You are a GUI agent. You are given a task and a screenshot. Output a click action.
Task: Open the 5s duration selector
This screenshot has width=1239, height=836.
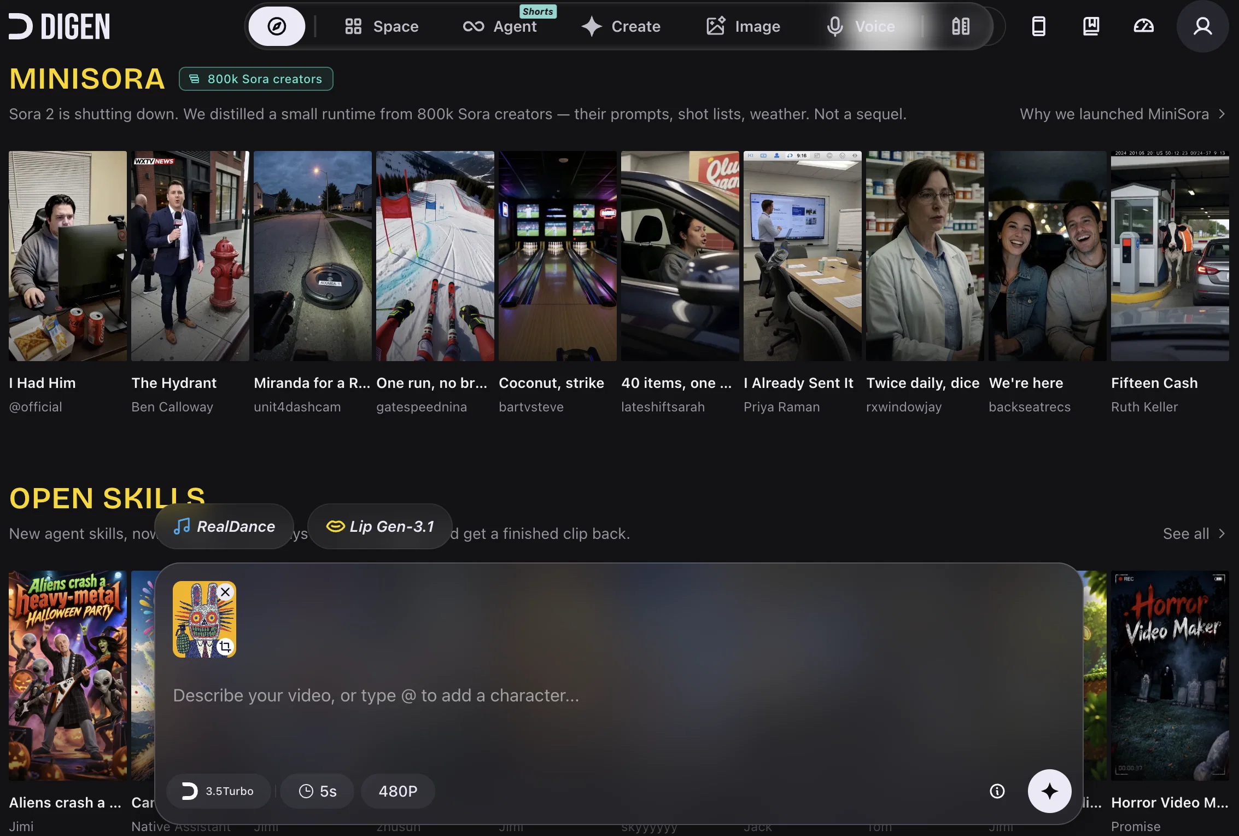click(x=318, y=791)
